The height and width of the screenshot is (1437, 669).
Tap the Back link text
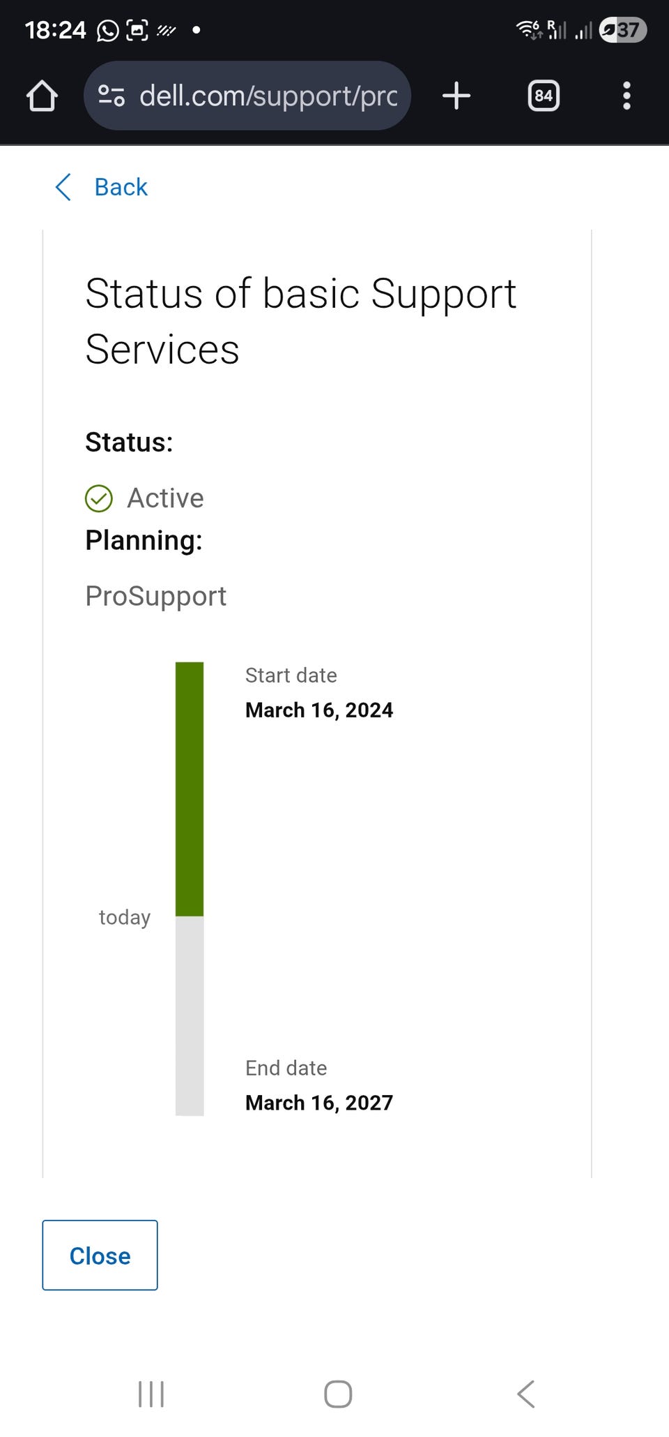click(x=121, y=187)
